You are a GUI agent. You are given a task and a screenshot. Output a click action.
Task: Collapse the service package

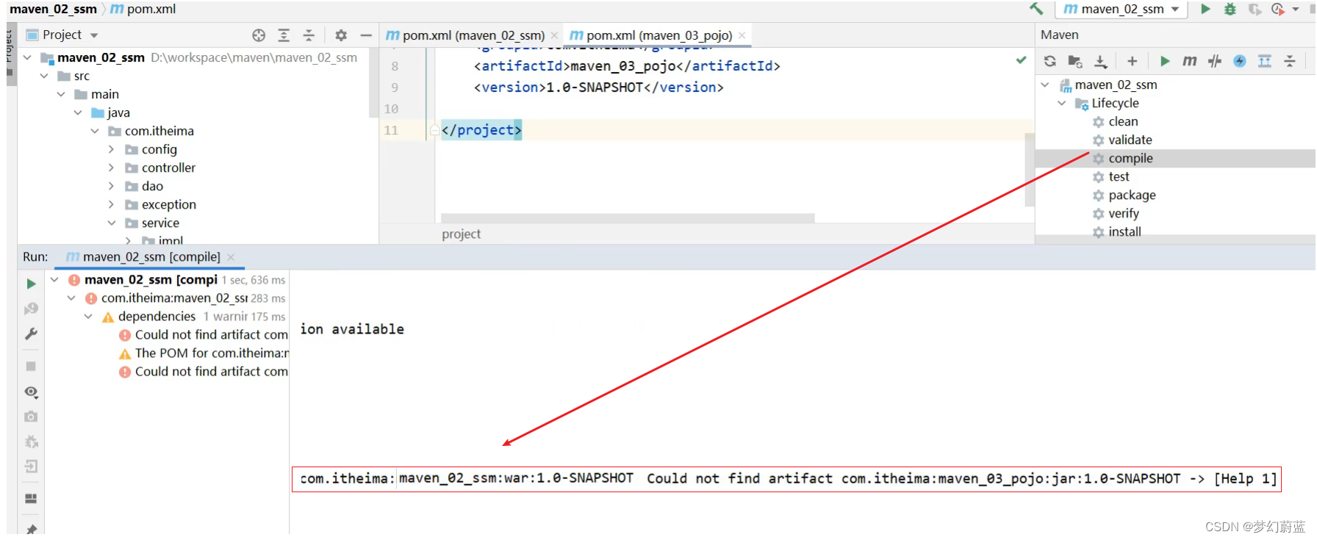pyautogui.click(x=112, y=223)
